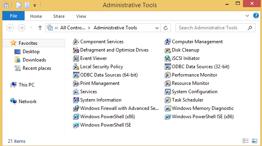
Task: Select the Windows PowerShell (x86) icon
Action: tap(76, 117)
